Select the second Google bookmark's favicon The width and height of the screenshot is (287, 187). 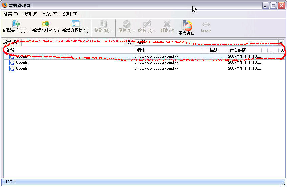pyautogui.click(x=12, y=63)
